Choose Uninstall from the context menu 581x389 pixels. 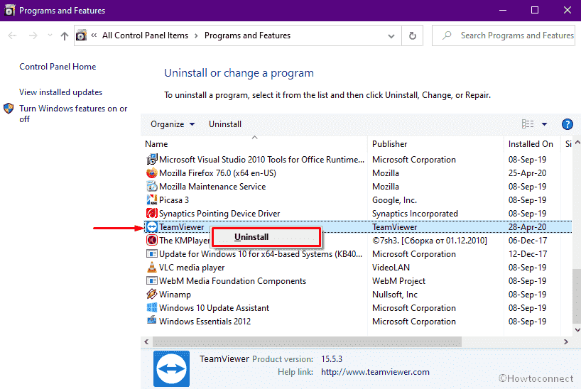266,237
